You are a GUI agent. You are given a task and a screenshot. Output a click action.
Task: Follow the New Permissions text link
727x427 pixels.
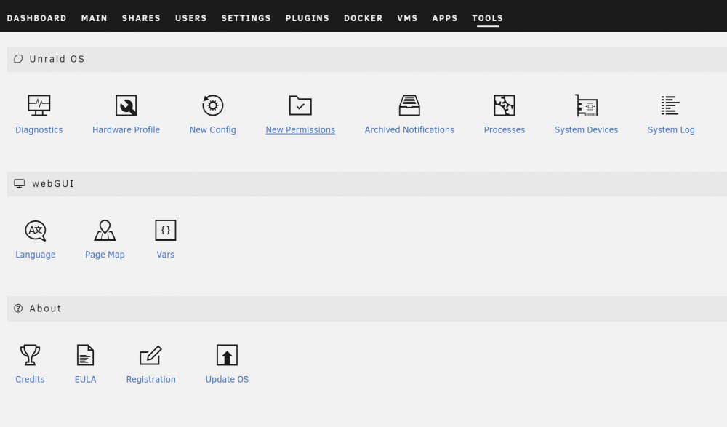click(x=300, y=130)
